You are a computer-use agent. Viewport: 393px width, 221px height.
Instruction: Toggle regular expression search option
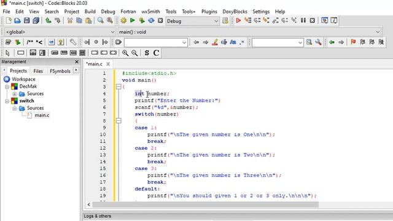[x=242, y=42]
